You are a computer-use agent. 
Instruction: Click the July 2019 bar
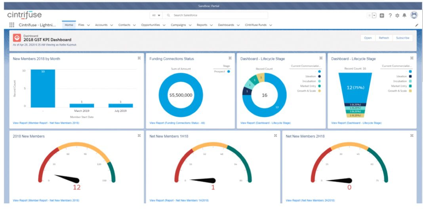tap(120, 106)
